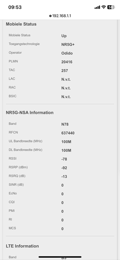Select the NR5G-NSA Information heading
The image size is (120, 260).
click(30, 112)
